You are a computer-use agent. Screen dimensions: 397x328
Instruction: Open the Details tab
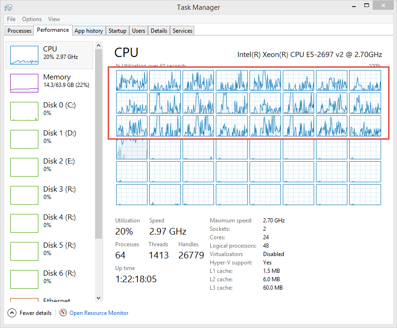tap(159, 31)
